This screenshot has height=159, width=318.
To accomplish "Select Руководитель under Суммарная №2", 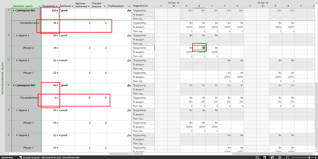I will [x=29, y=98].
